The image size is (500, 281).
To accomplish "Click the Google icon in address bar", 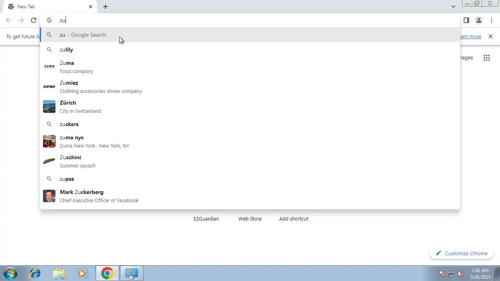I will tap(49, 20).
